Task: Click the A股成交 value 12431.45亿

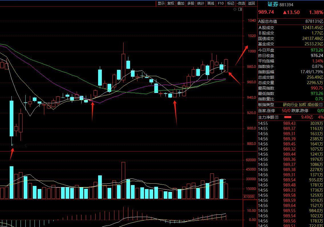Action: (313, 27)
